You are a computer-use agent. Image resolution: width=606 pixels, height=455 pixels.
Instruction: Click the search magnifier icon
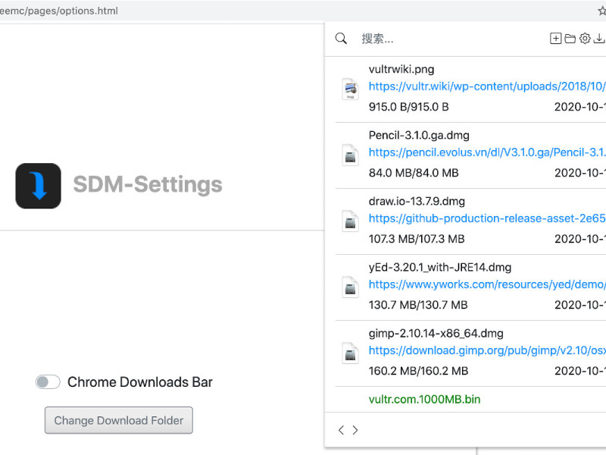click(x=341, y=39)
